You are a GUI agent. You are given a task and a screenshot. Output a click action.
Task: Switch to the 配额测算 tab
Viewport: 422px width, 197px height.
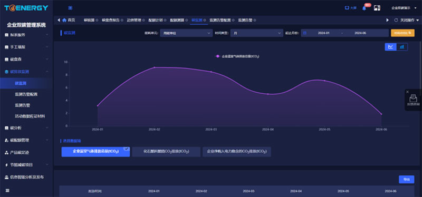pos(177,20)
